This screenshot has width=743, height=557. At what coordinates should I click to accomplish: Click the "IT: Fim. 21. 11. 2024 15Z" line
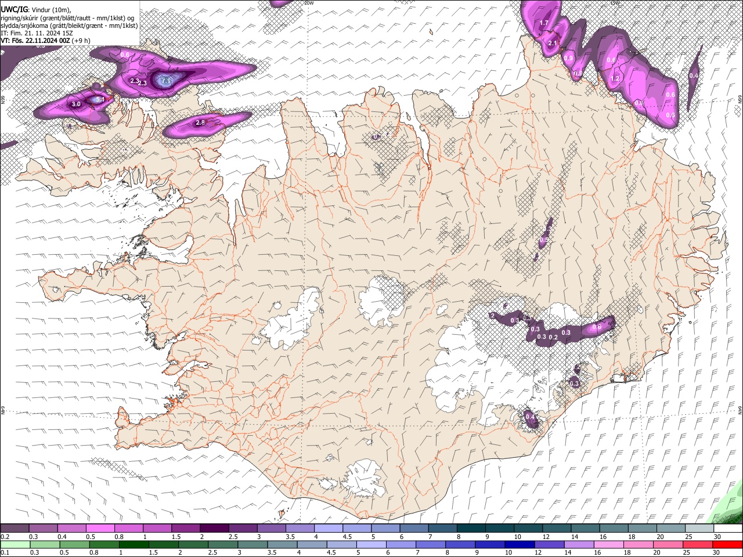[x=35, y=33]
